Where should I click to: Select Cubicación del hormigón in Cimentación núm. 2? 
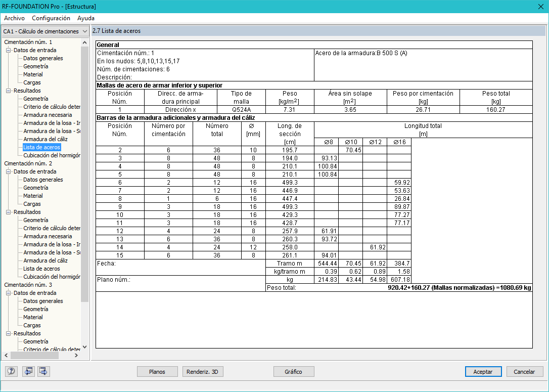[x=52, y=277]
